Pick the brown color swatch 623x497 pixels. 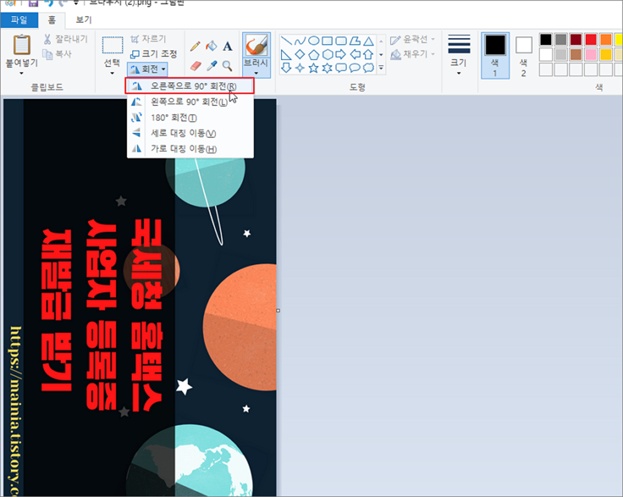(576, 54)
